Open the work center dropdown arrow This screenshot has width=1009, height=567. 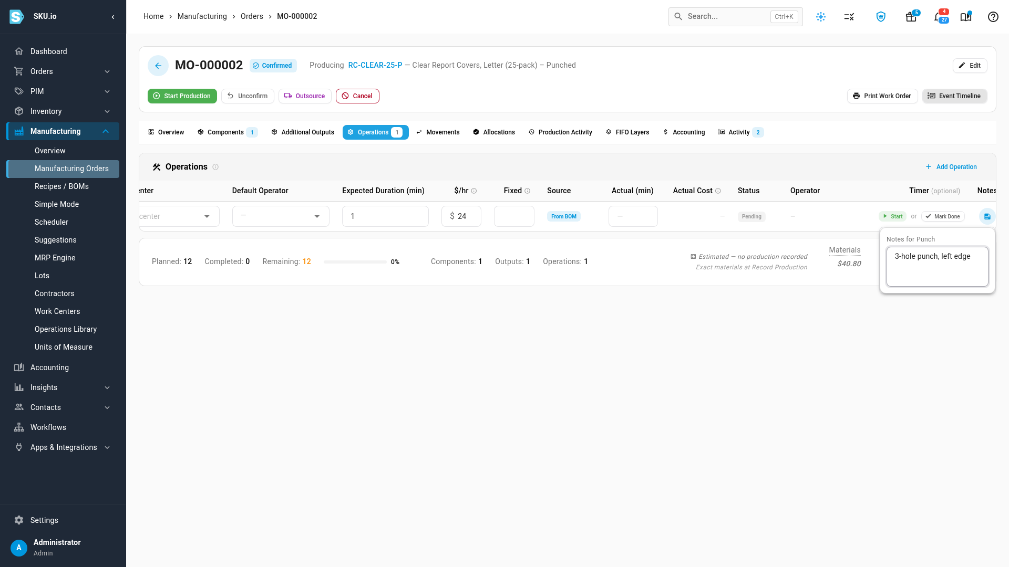click(207, 216)
